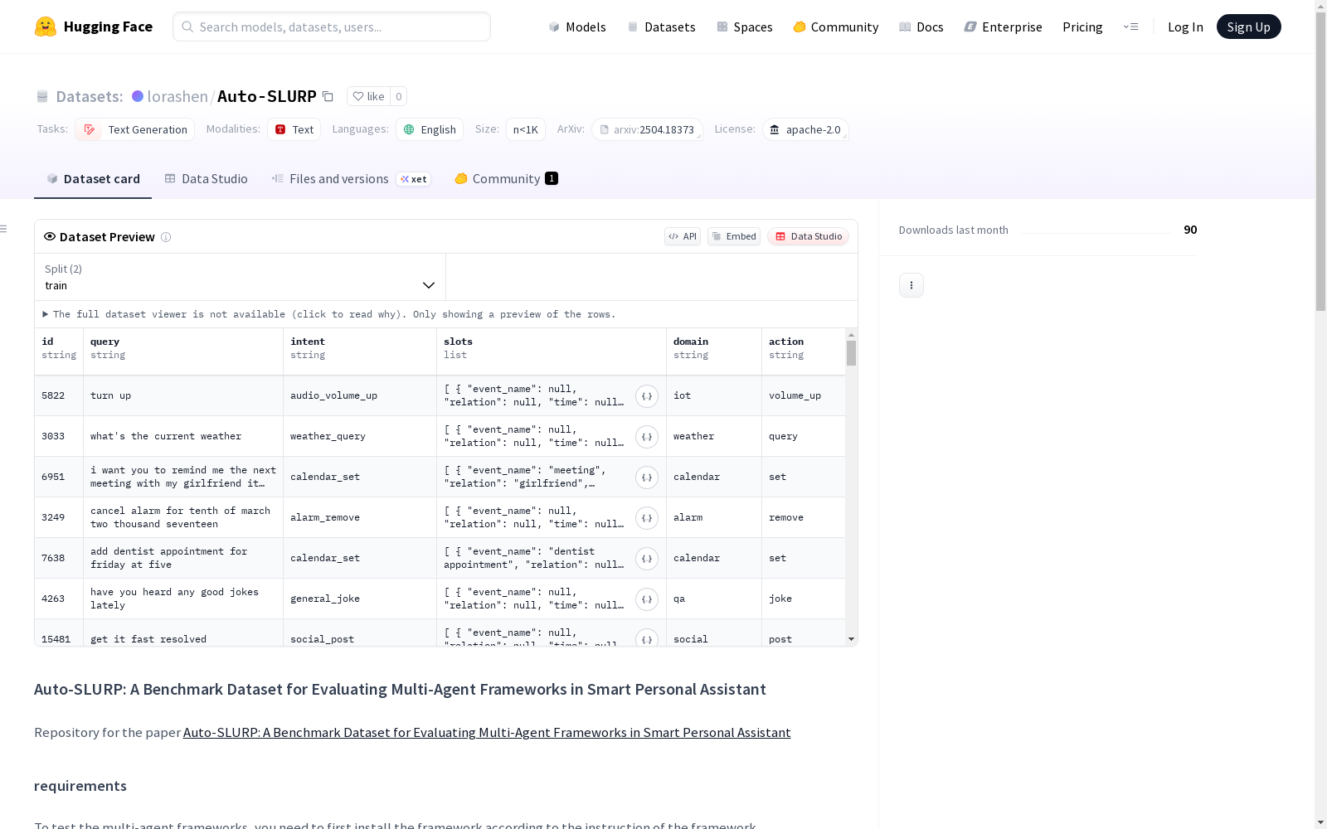Open the slots JSON viewer for row 7638
This screenshot has width=1327, height=829.
[x=647, y=559]
